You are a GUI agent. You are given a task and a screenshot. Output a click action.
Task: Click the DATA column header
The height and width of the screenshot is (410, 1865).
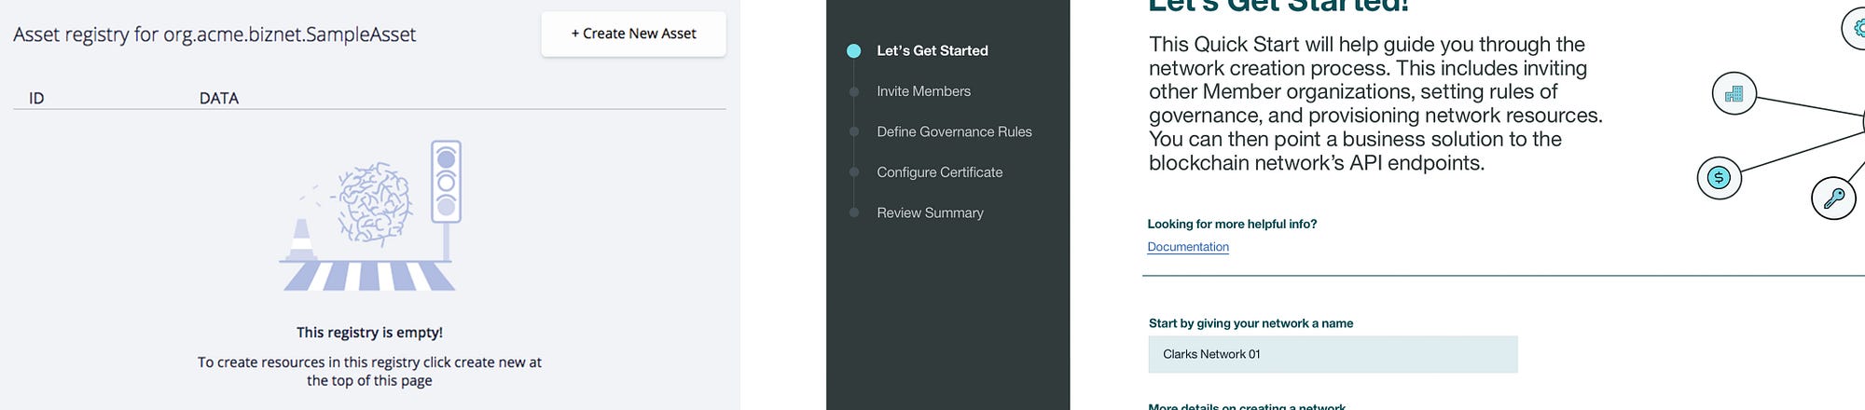click(x=219, y=98)
